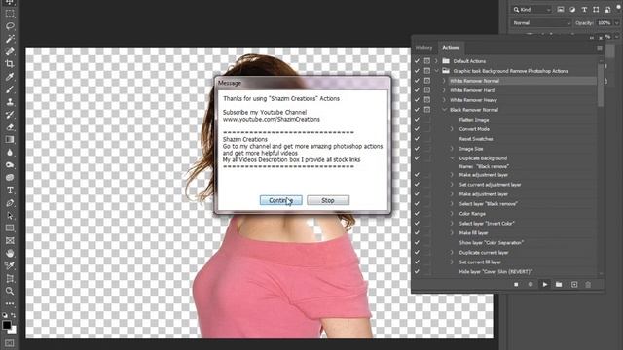This screenshot has width=623, height=350.
Task: Expand the Default Actions set
Action: click(x=436, y=61)
